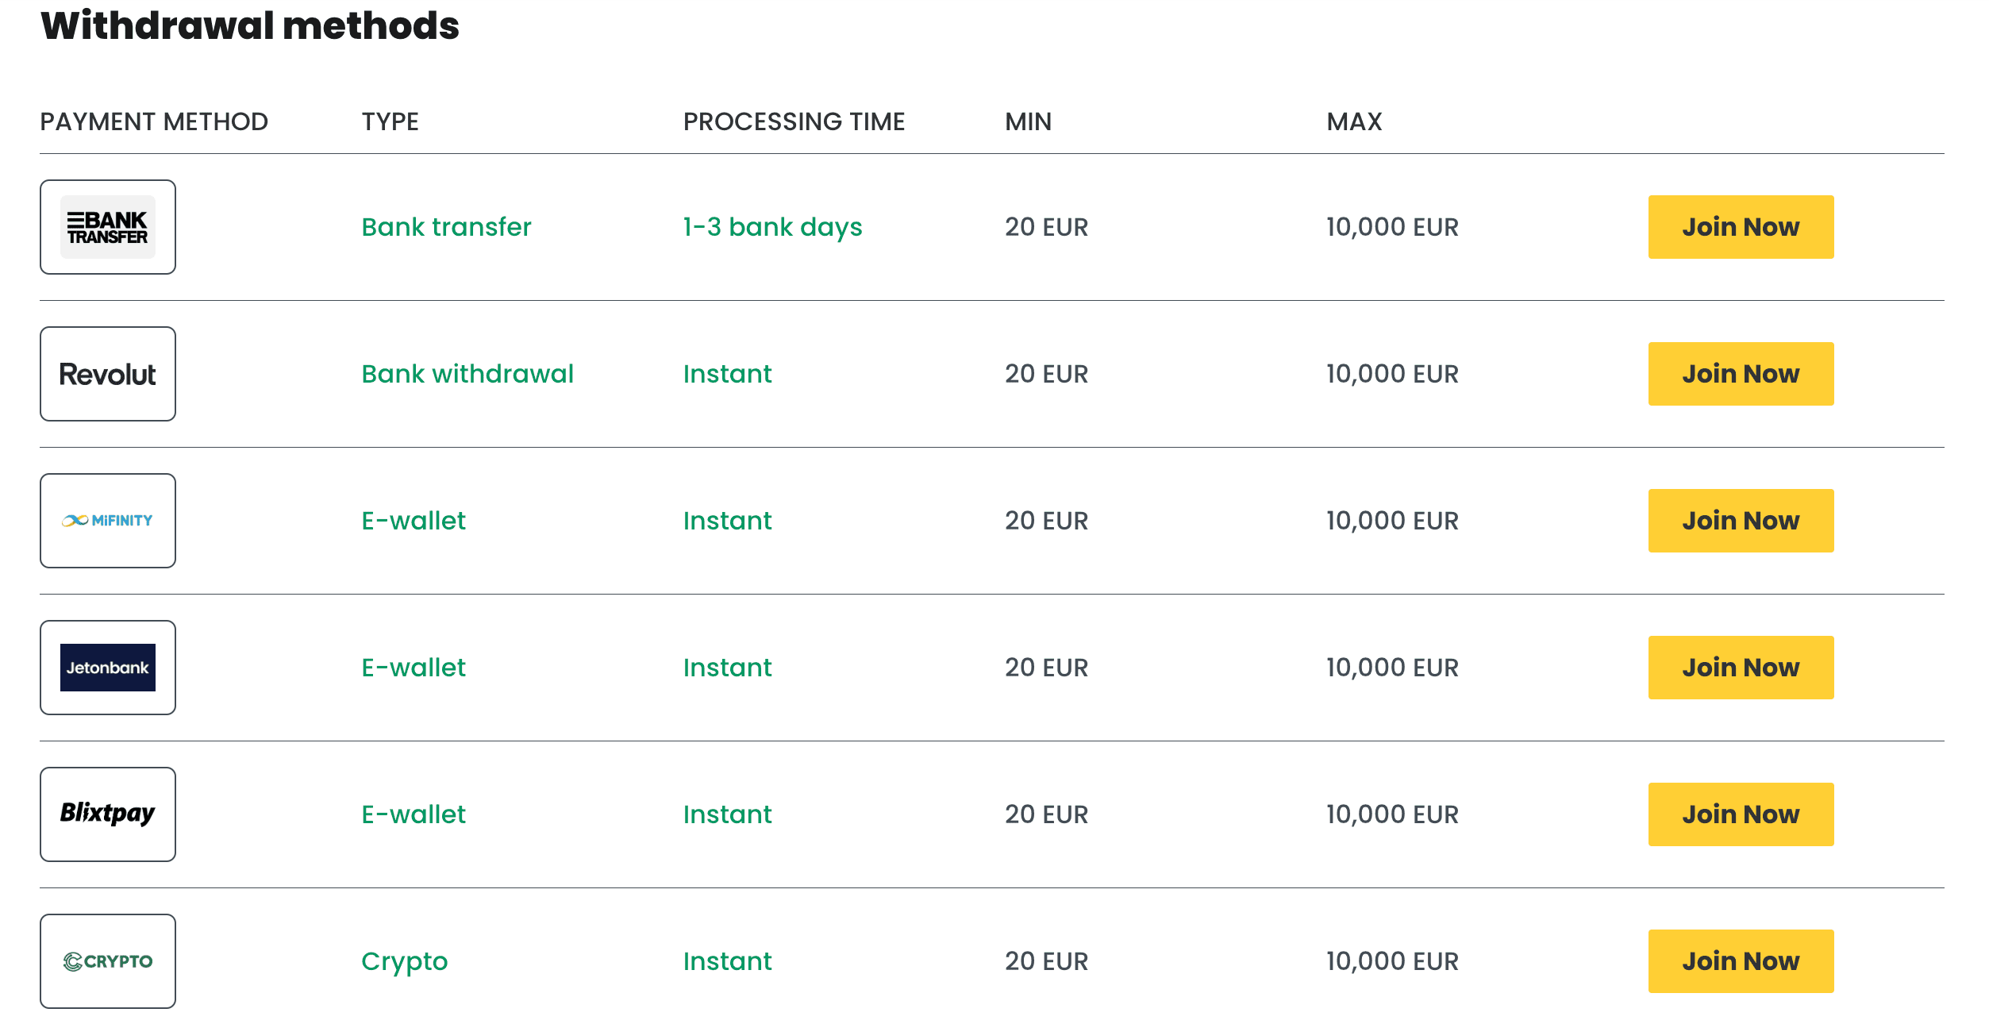Image resolution: width=1989 pixels, height=1024 pixels.
Task: Select Join Now in Crypto row
Action: [1741, 961]
